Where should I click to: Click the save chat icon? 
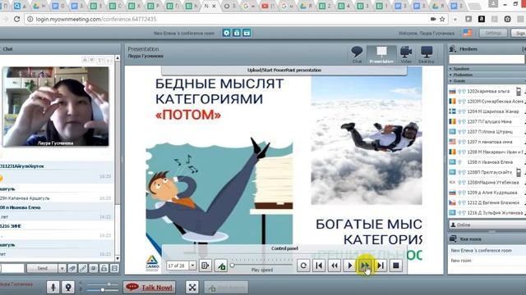tap(114, 268)
